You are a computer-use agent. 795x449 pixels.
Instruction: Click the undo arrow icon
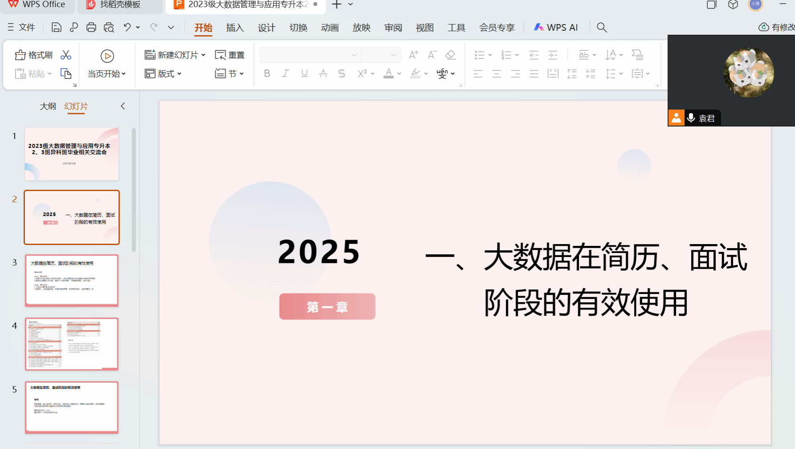click(127, 28)
